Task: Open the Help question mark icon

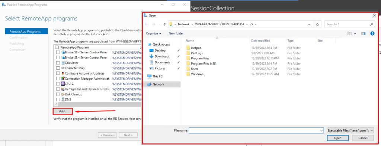Action: tap(372, 33)
